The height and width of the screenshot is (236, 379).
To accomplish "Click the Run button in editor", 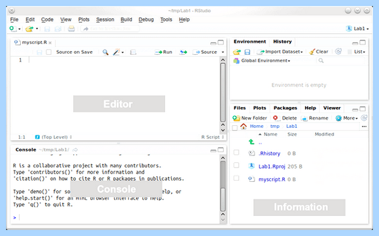I will coord(164,52).
